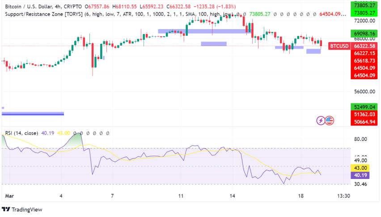The height and width of the screenshot is (217, 381).
Task: Click the 7 date label on time axis
Action: point(112,196)
